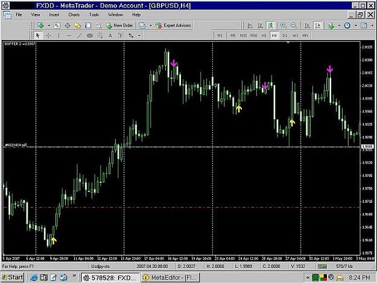Switch timeframe to M30

(254, 36)
